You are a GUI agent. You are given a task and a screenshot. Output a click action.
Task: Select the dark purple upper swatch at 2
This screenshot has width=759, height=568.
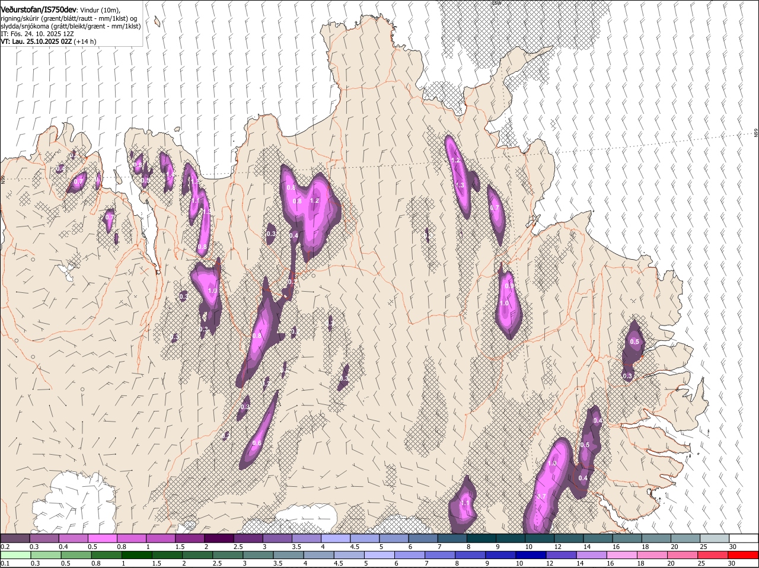[219, 538]
